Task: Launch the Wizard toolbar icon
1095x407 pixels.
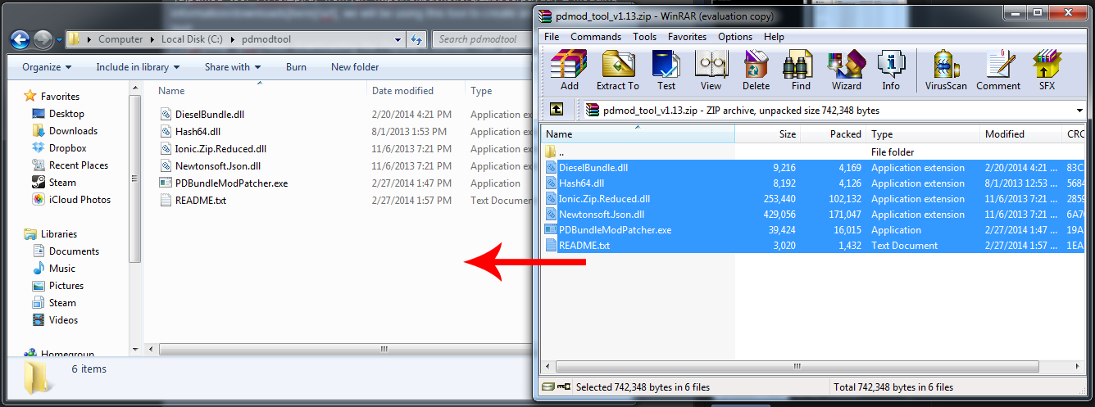Action: click(x=846, y=70)
